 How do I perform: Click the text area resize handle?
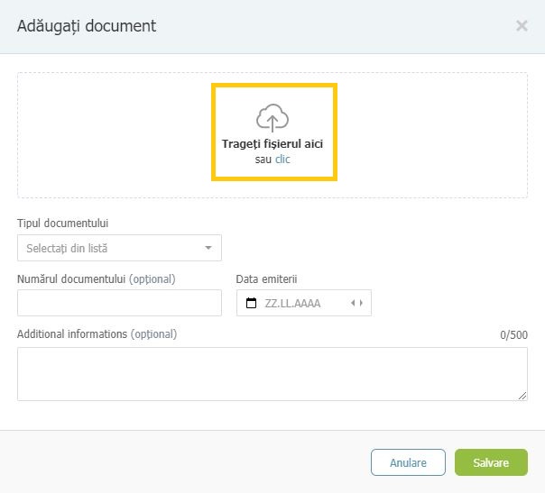click(x=522, y=396)
